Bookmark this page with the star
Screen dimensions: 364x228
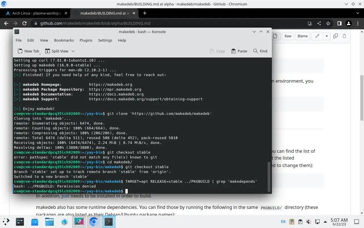point(328,23)
